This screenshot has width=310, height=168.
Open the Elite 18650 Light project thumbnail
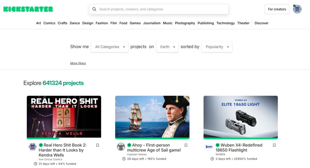(x=241, y=117)
